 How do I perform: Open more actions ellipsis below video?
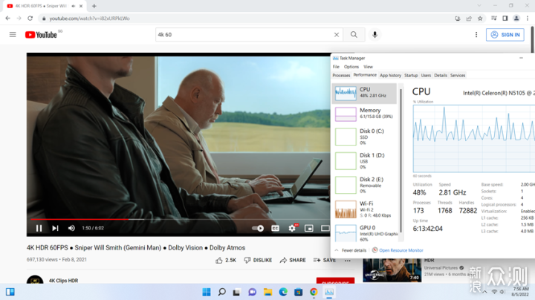click(347, 261)
